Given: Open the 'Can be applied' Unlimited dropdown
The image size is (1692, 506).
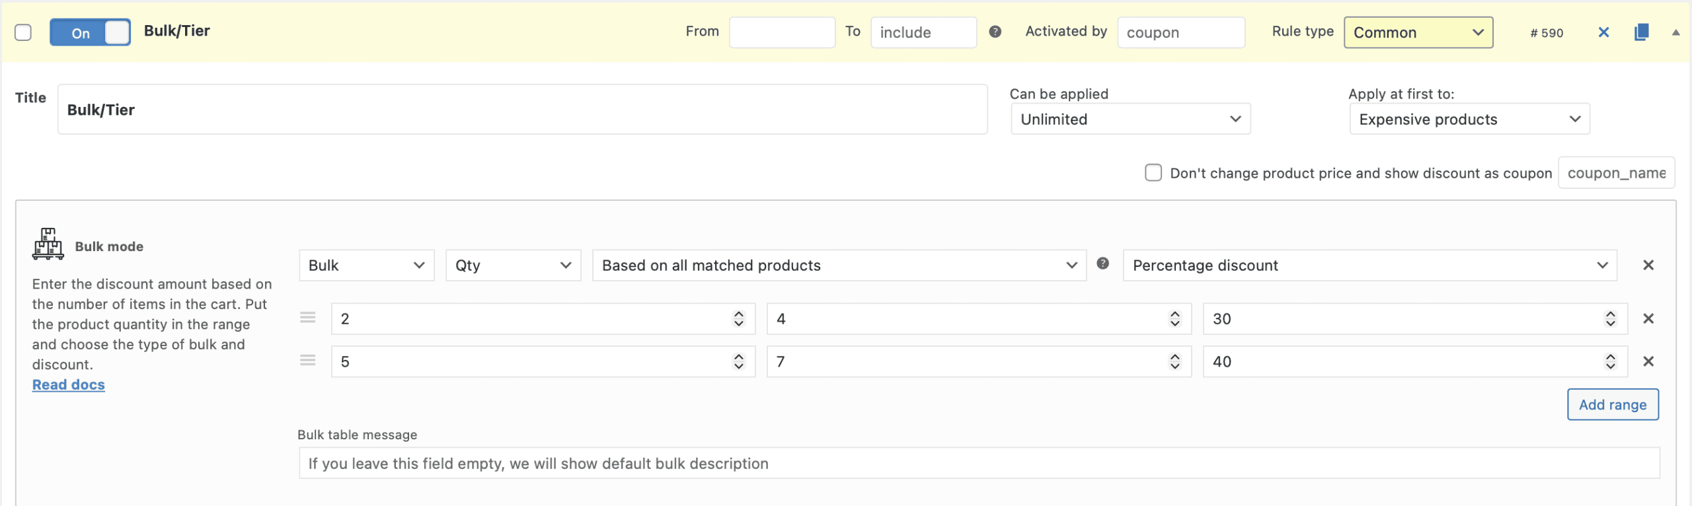Looking at the screenshot, I should pyautogui.click(x=1131, y=119).
